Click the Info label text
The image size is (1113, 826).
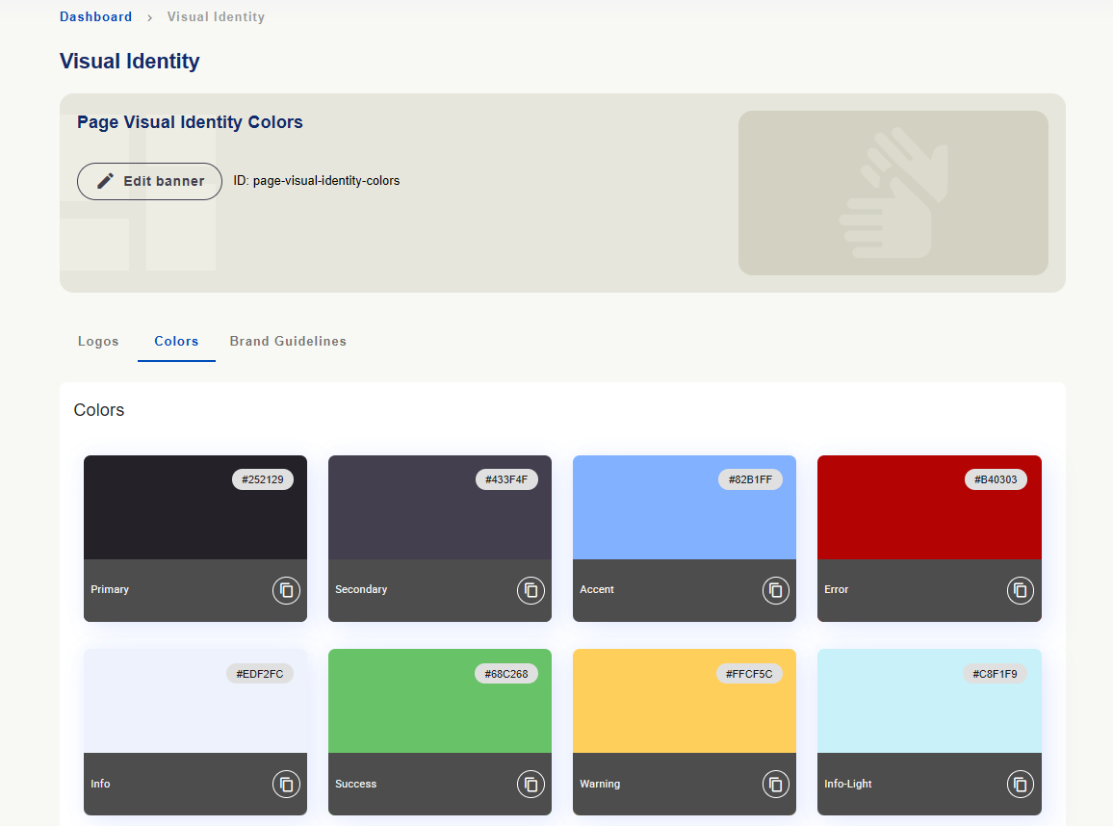[100, 784]
